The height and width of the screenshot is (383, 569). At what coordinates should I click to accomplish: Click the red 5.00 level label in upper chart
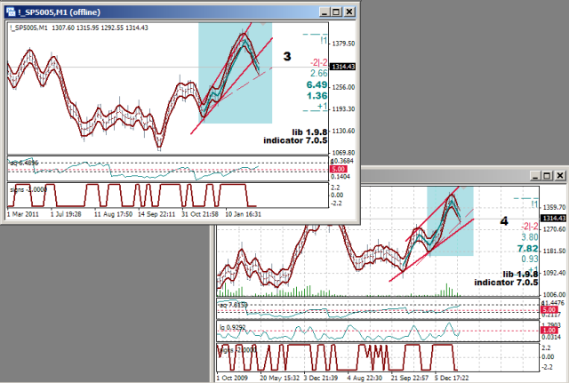click(x=338, y=169)
